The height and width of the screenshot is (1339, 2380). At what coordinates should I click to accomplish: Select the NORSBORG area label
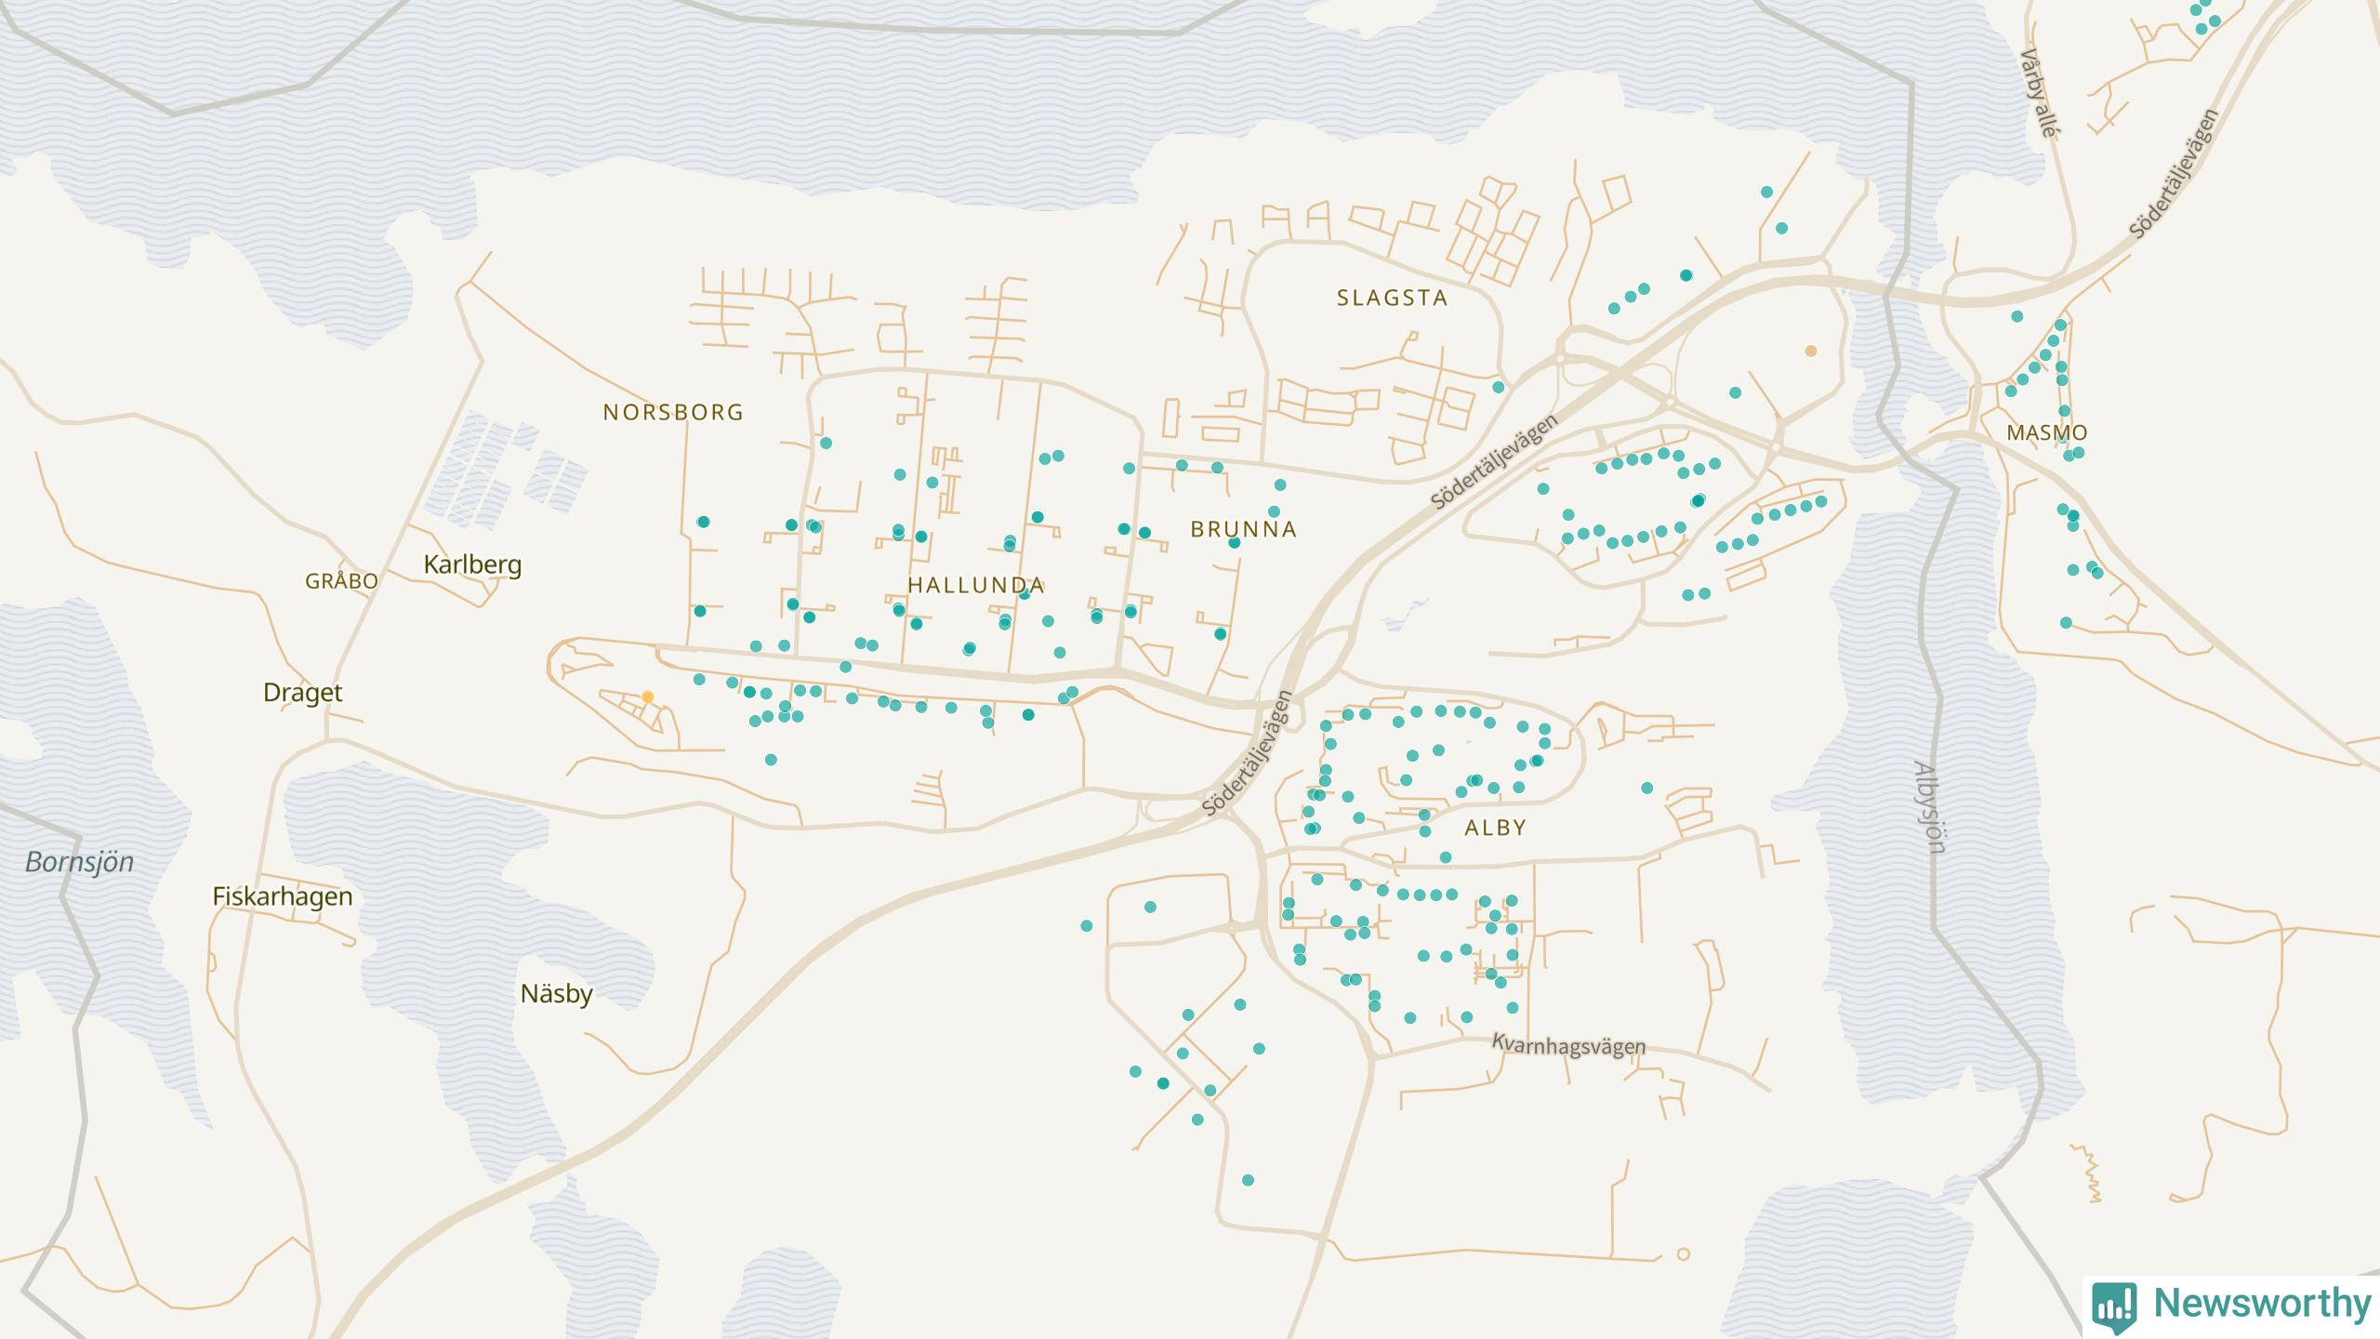pyautogui.click(x=673, y=412)
